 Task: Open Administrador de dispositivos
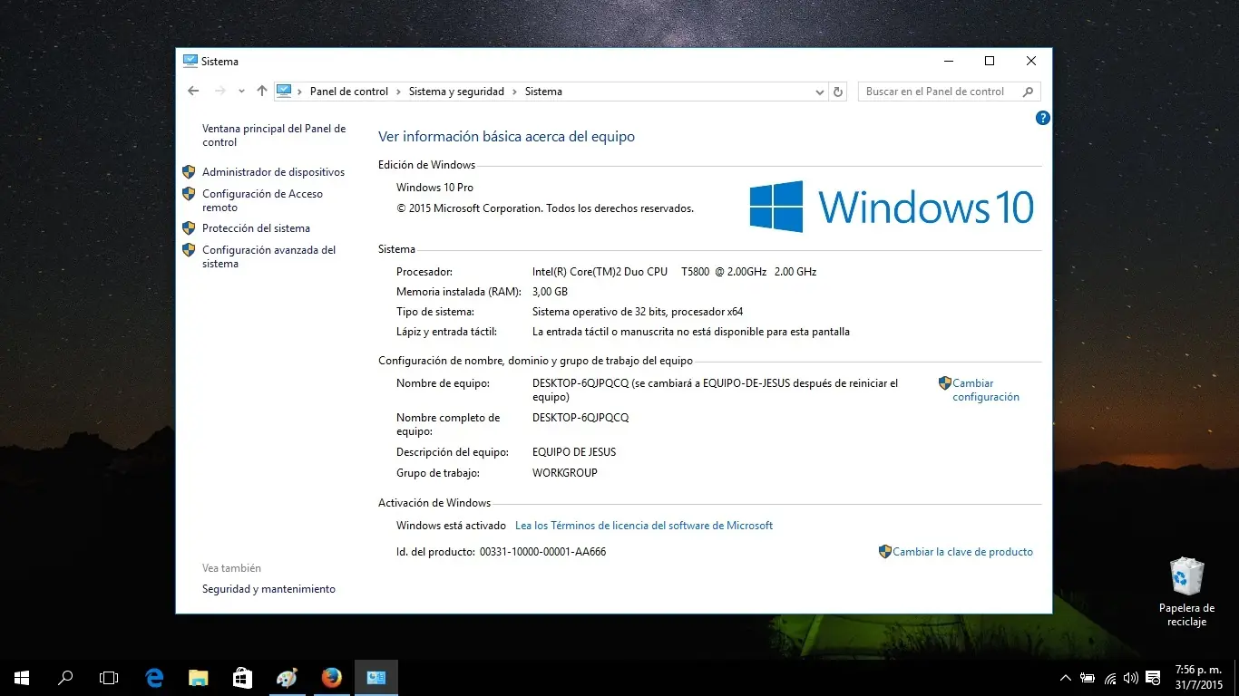(x=274, y=171)
